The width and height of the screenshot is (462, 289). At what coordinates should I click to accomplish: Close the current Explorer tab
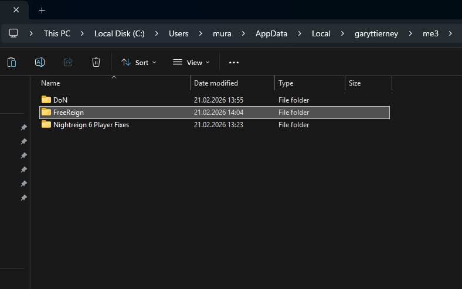(16, 11)
